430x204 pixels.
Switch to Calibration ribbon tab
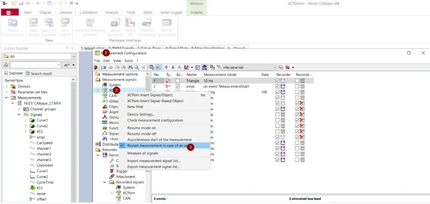click(88, 12)
